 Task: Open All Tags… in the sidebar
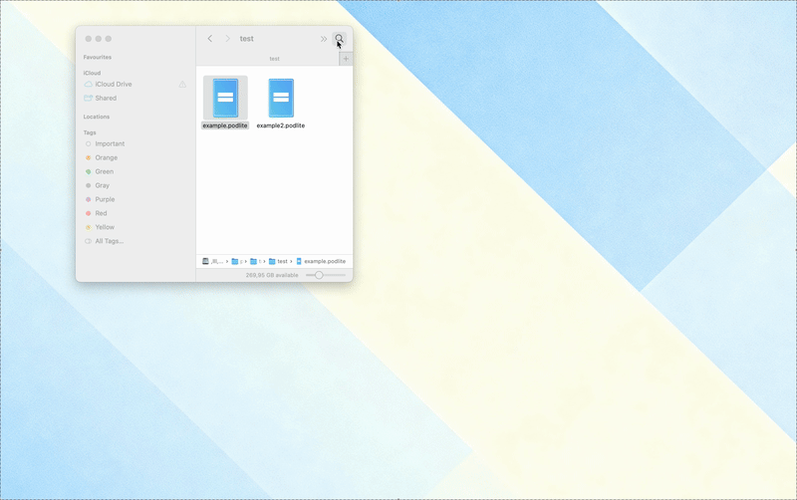point(109,241)
